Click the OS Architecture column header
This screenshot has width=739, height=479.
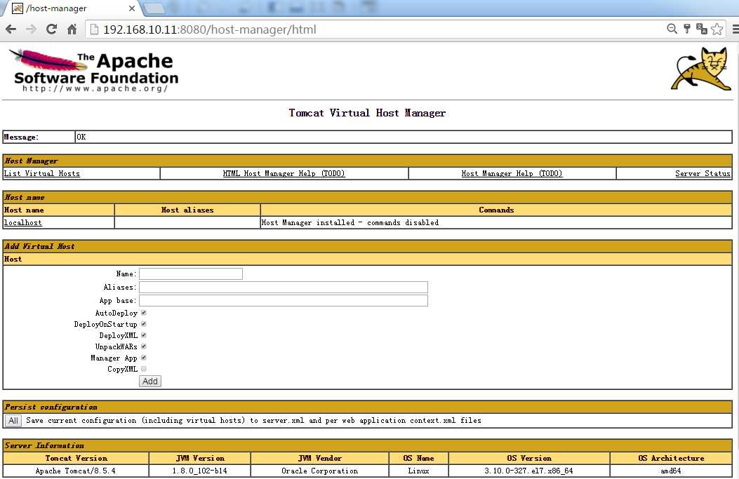pos(671,458)
